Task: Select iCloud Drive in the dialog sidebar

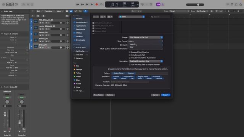Action: click(81, 48)
